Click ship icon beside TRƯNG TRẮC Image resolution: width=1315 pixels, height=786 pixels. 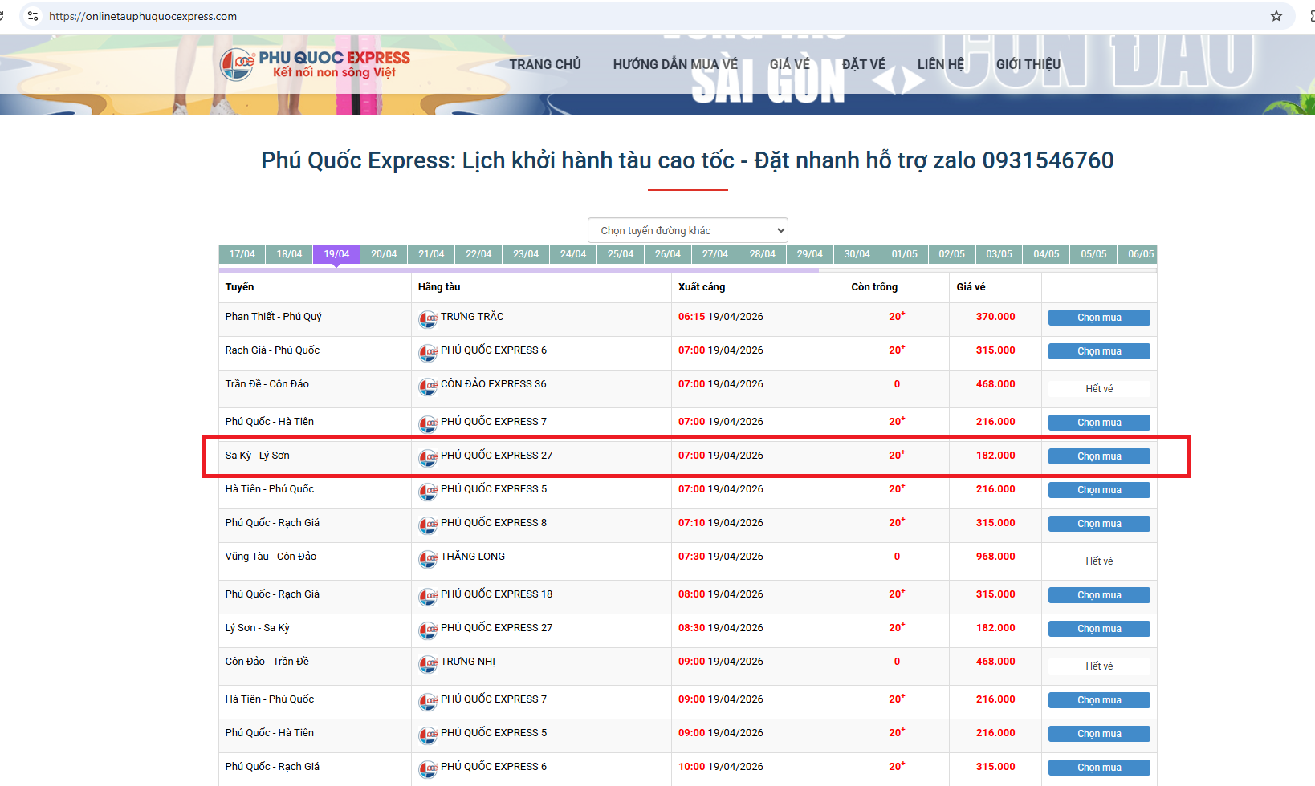click(428, 319)
